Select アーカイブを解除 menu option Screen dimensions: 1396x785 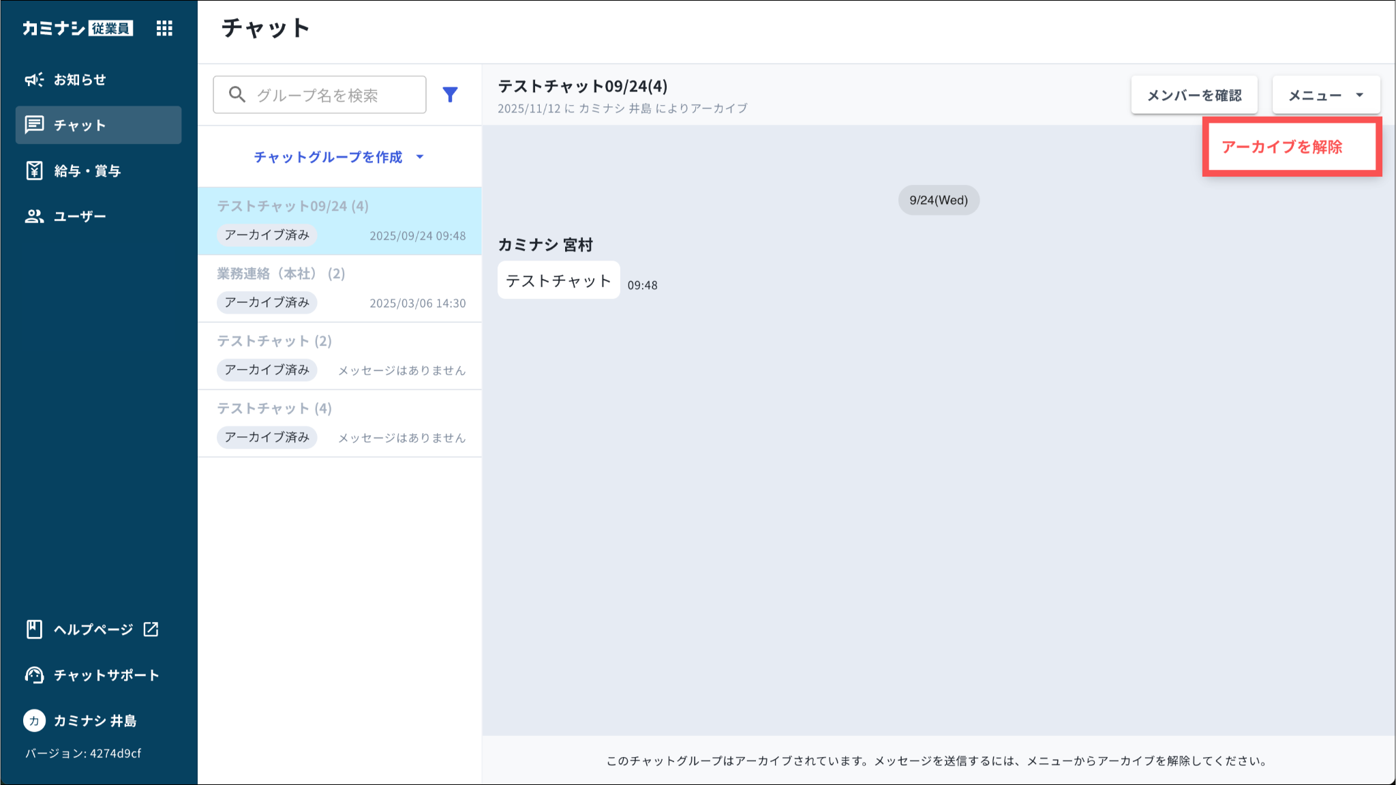click(1281, 147)
